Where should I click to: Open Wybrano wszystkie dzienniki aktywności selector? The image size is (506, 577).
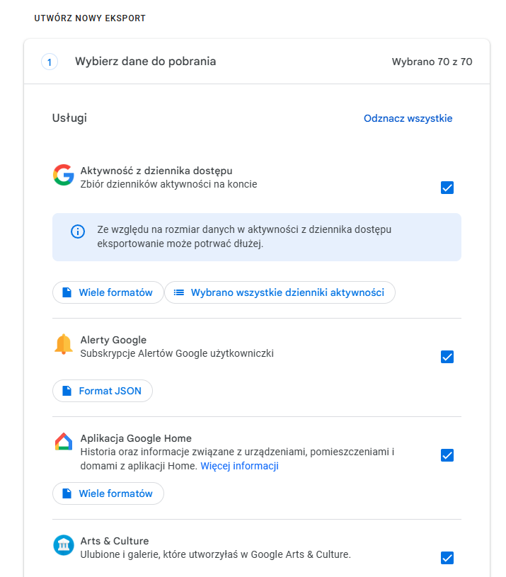click(x=280, y=292)
